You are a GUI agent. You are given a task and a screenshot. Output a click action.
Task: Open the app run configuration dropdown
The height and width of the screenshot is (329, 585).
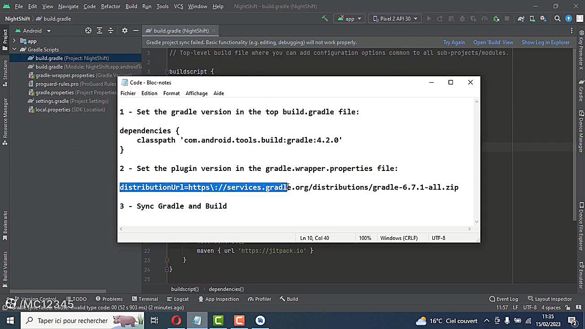pyautogui.click(x=350, y=19)
